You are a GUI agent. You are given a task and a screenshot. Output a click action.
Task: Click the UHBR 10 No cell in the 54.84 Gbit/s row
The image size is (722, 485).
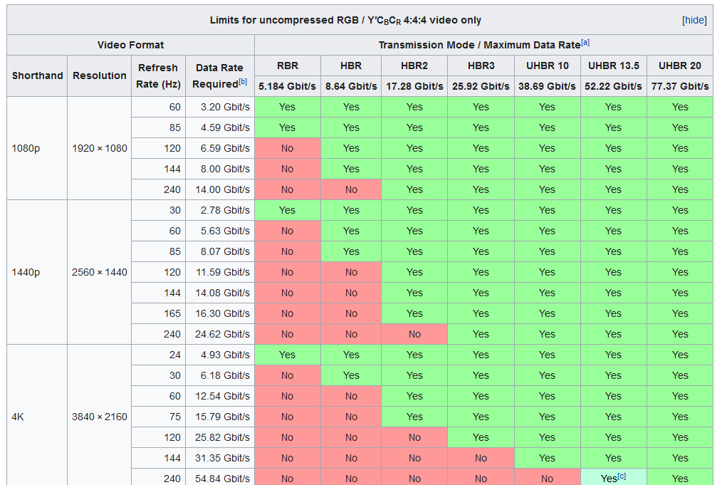547,477
